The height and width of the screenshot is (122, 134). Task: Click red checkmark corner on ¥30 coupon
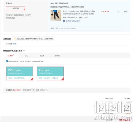point(63,79)
